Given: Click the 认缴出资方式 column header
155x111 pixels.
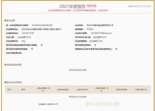Looking at the screenshot, I should [x=82, y=90].
